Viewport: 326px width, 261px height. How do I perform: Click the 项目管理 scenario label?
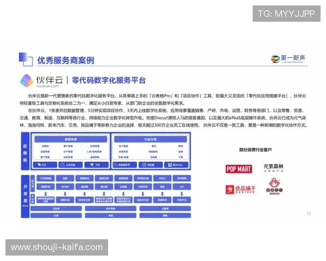pos(95,146)
